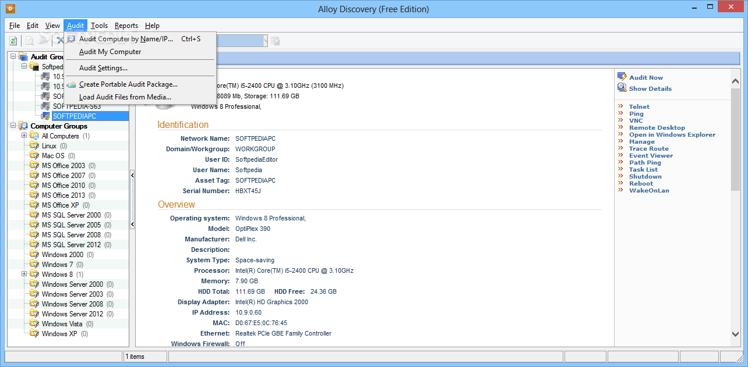Click the VNC link
This screenshot has height=367, width=748.
click(x=636, y=121)
